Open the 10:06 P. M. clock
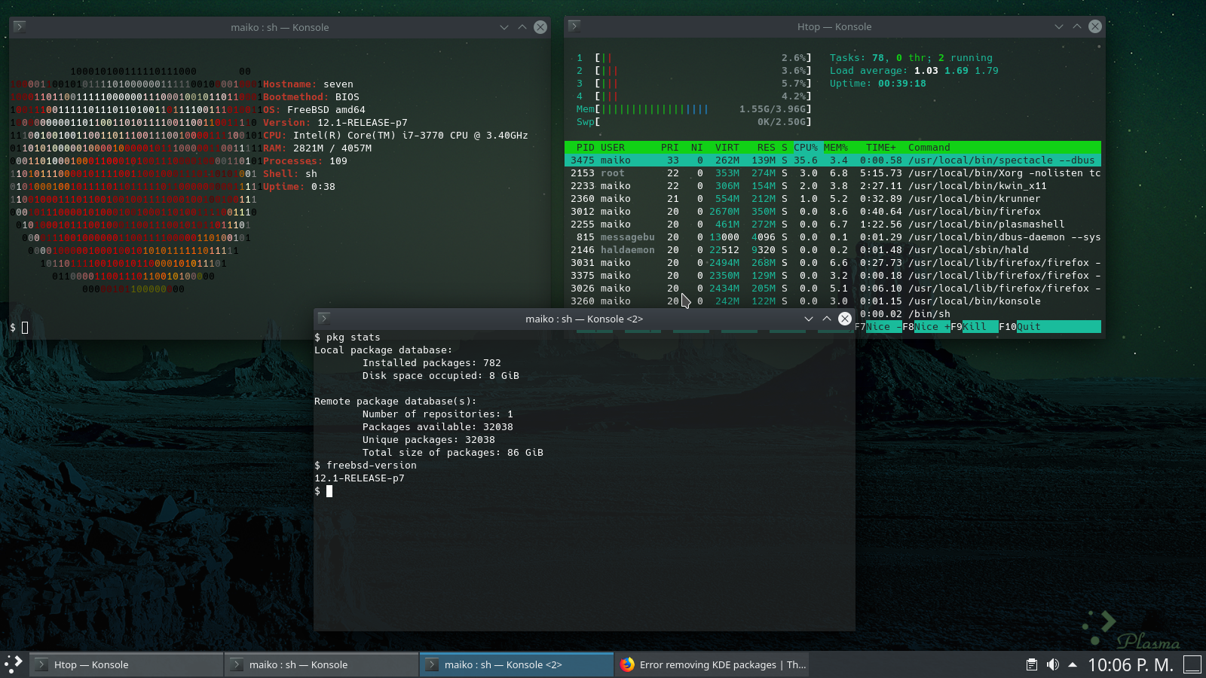The height and width of the screenshot is (678, 1206). [1130, 664]
